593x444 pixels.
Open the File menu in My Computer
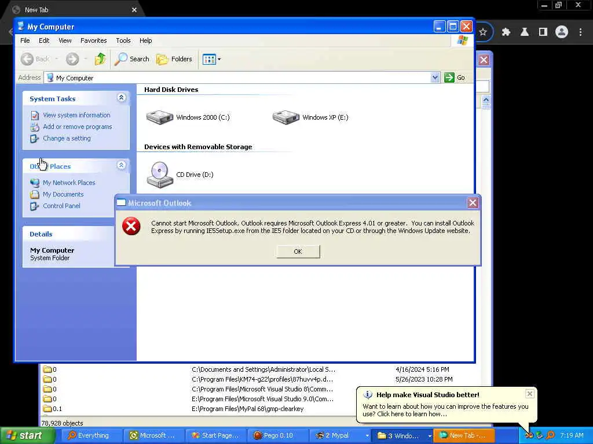click(x=25, y=40)
